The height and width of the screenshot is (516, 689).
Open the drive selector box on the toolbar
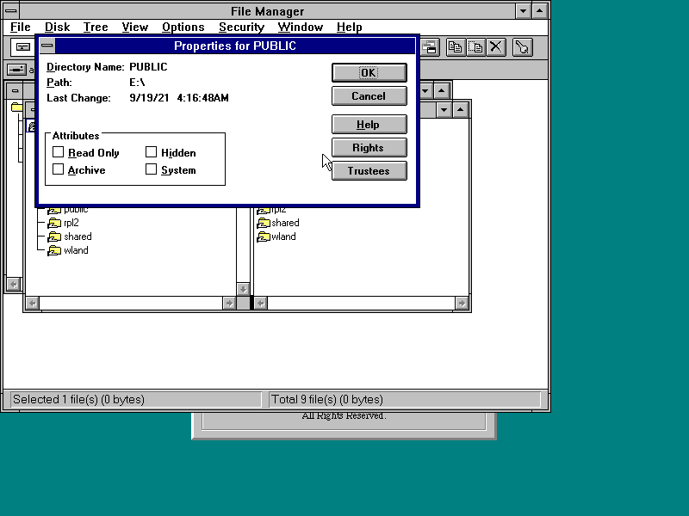tap(23, 47)
